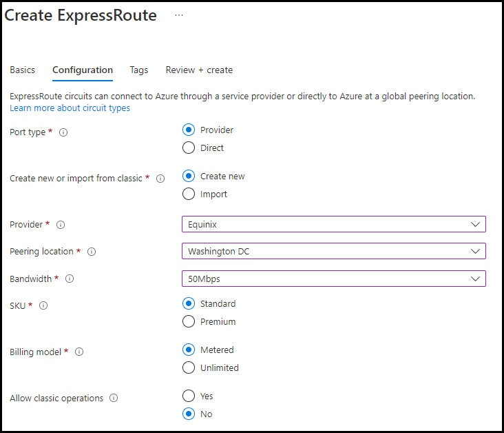Choose the Premium SKU option

point(189,321)
